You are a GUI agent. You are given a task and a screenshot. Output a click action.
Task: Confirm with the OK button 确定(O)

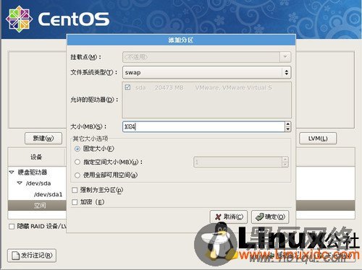coord(270,217)
